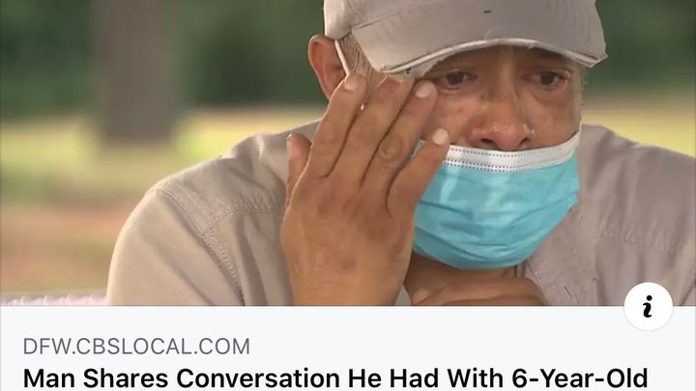Open the "Man Shares Conversation" headline
The image size is (696, 391).
tap(335, 378)
